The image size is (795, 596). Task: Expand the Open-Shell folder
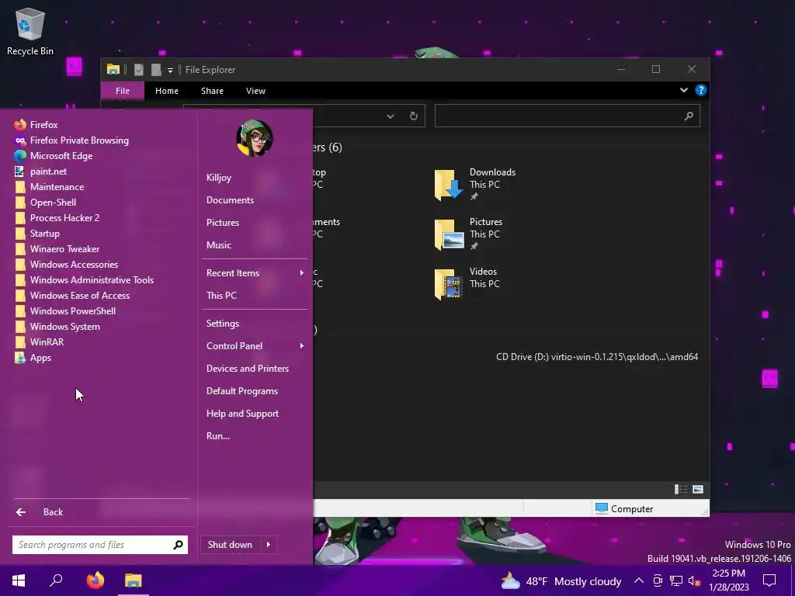click(x=46, y=203)
